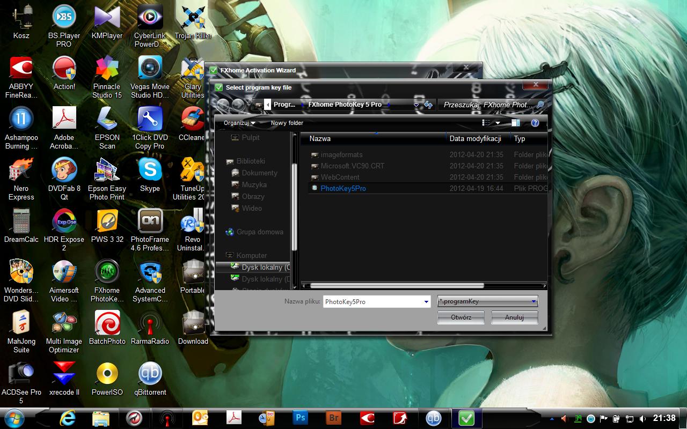Click the Przeszukaj search field
Screen dimensions: 687x429
coord(492,105)
